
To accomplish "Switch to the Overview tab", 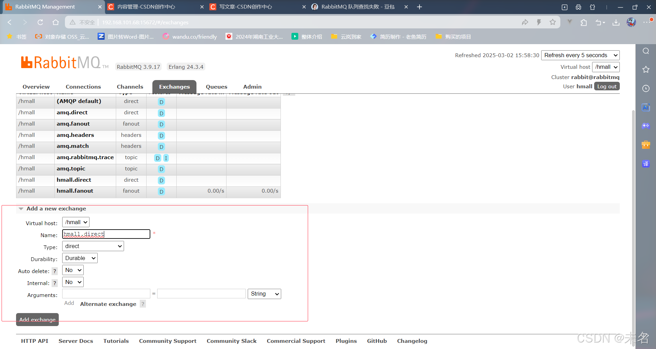I will 36,87.
